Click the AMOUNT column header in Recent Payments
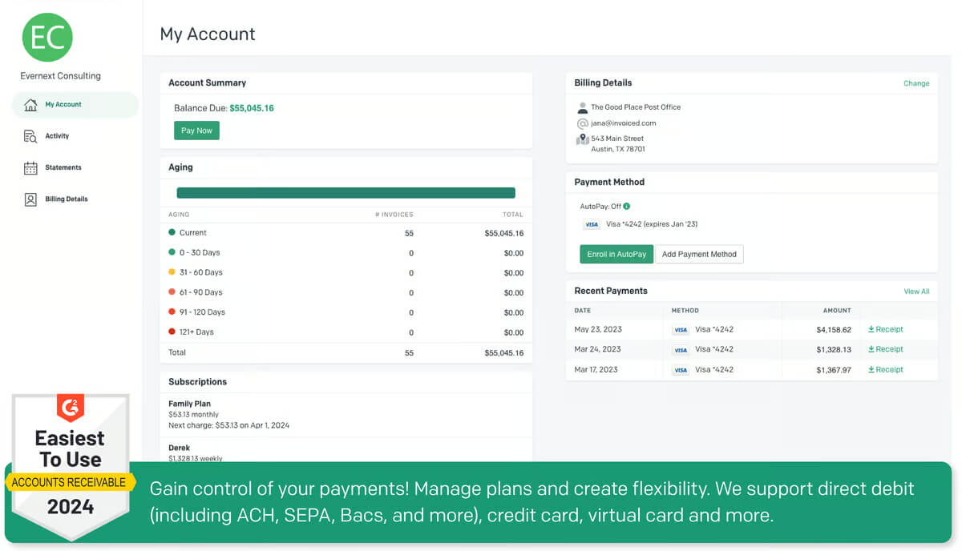Image resolution: width=962 pixels, height=551 pixels. tap(837, 311)
